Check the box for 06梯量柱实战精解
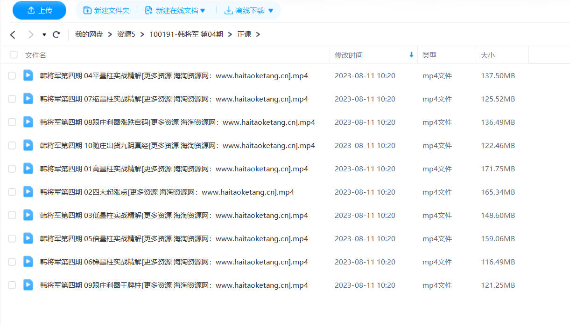 (12, 262)
